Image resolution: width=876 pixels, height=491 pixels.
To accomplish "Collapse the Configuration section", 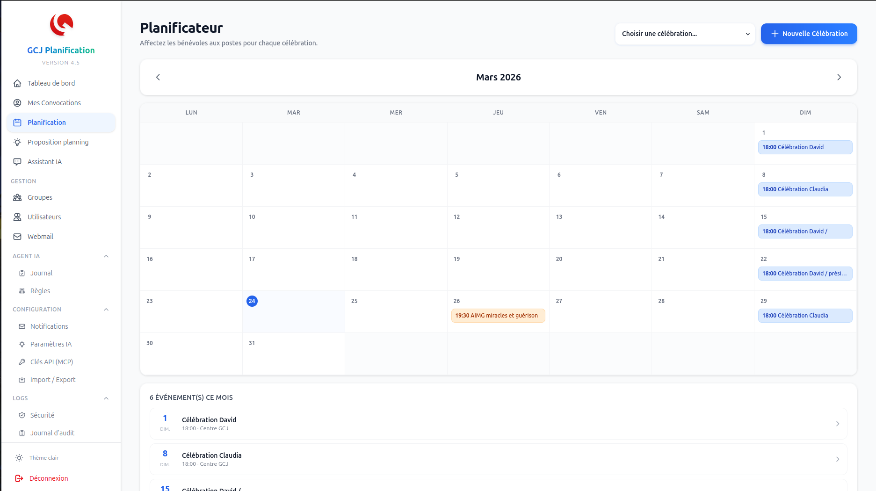I will coord(106,310).
